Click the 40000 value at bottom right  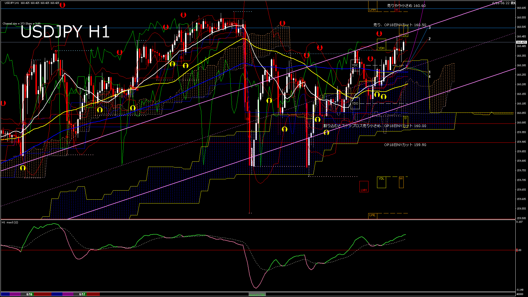point(520,294)
